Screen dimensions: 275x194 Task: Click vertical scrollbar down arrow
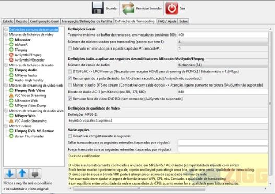pyautogui.click(x=270, y=184)
